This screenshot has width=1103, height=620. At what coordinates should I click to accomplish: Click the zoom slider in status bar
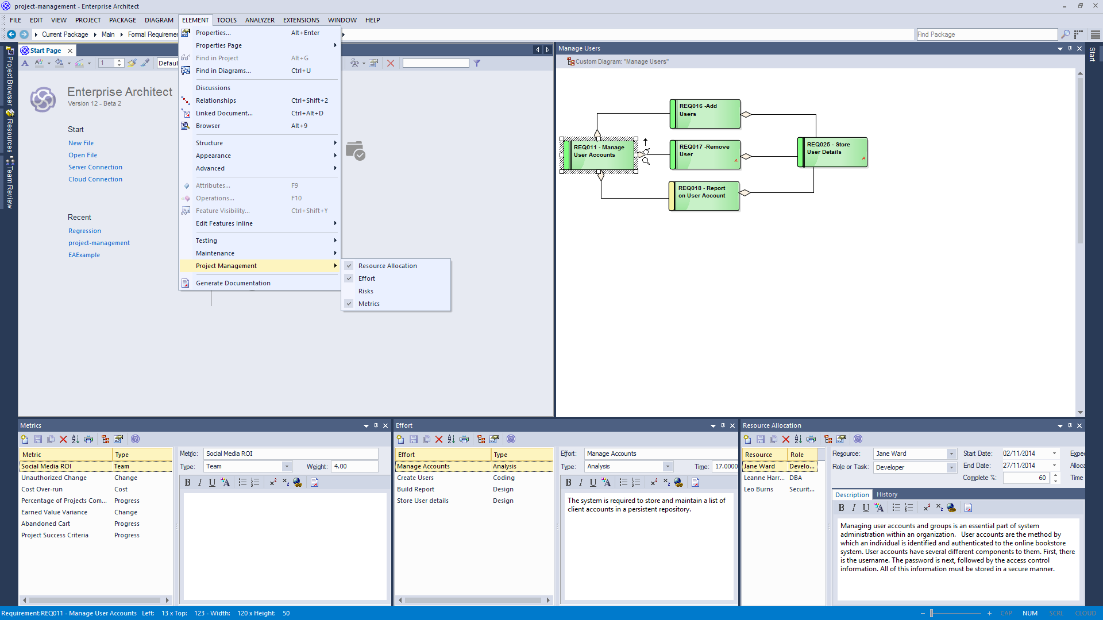click(931, 613)
